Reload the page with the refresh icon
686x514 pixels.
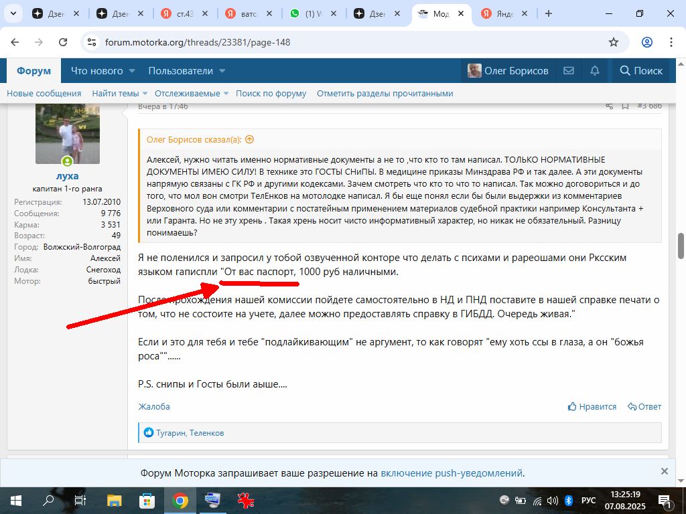coord(63,42)
